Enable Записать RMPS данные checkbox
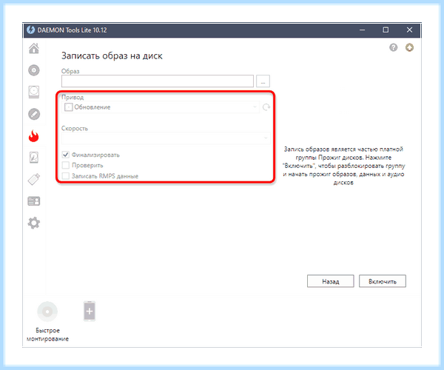Viewport: 444px width, 370px height. click(x=66, y=176)
